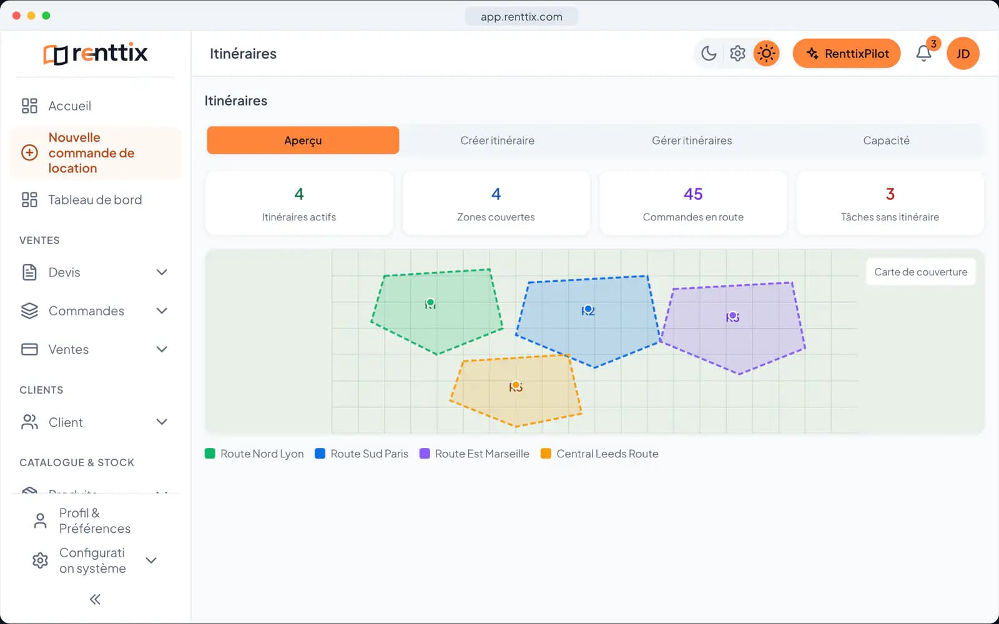This screenshot has width=999, height=624.
Task: Open the Capacité tab
Action: point(886,140)
